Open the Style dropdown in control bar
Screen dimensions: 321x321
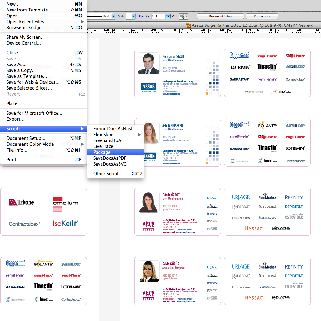point(134,16)
